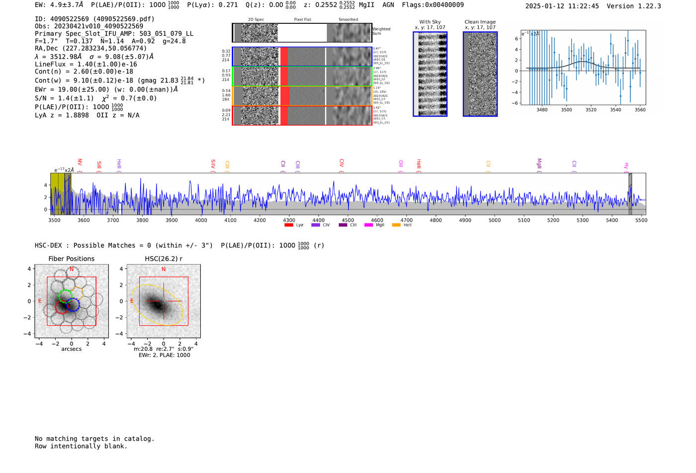
Task: Click the RA,Dec coordinates line
Action: (x=91, y=49)
